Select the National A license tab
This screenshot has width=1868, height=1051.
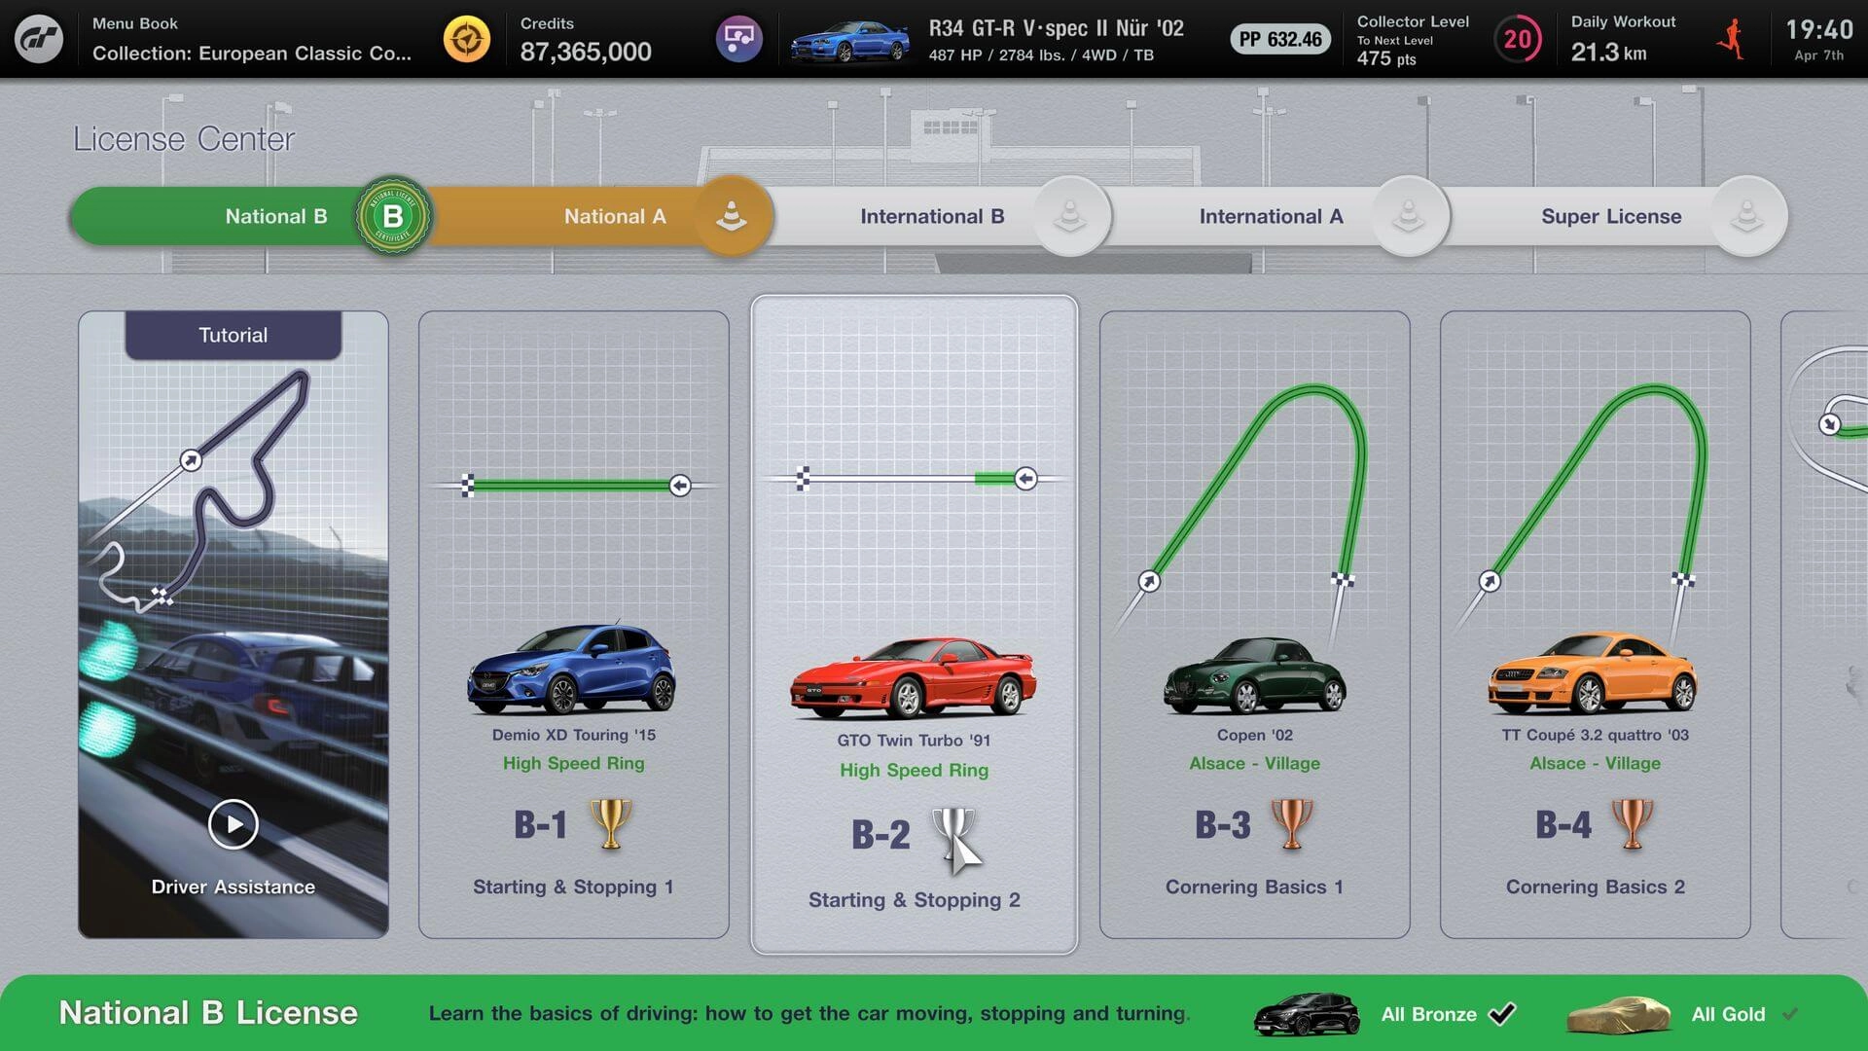coord(613,214)
